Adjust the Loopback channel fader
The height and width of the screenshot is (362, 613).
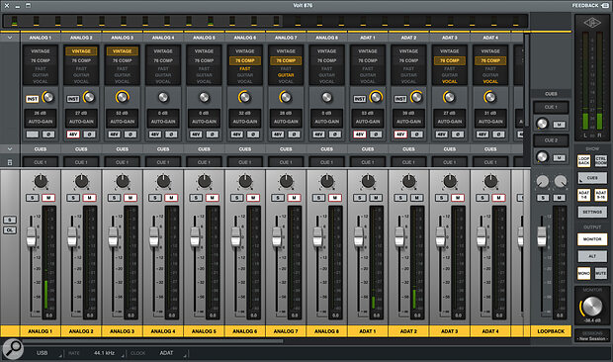(x=542, y=237)
